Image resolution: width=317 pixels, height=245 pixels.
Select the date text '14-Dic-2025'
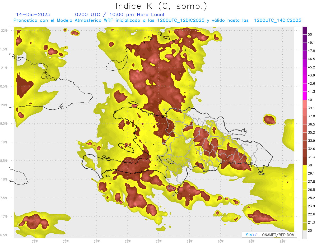[x=33, y=15]
